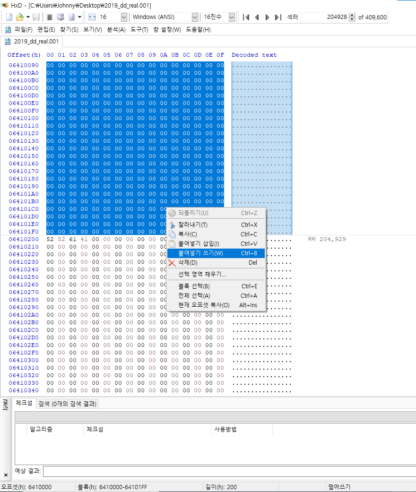Viewport: 416px width, 492px height.
Task: Choose 블록 선택(B) in the context menu
Action: pyautogui.click(x=217, y=286)
